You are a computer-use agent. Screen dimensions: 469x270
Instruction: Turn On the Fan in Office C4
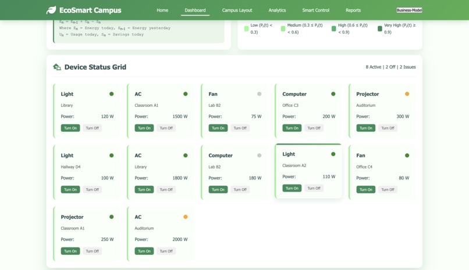coord(366,189)
